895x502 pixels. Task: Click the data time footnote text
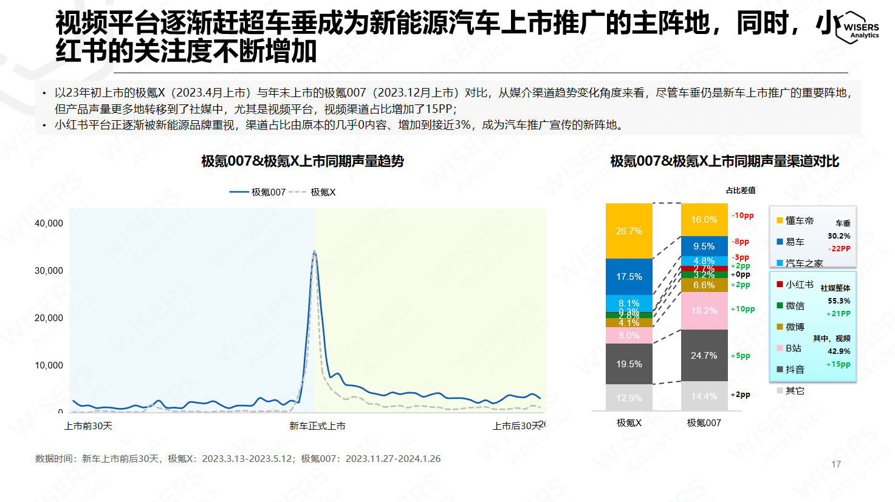pyautogui.click(x=238, y=458)
